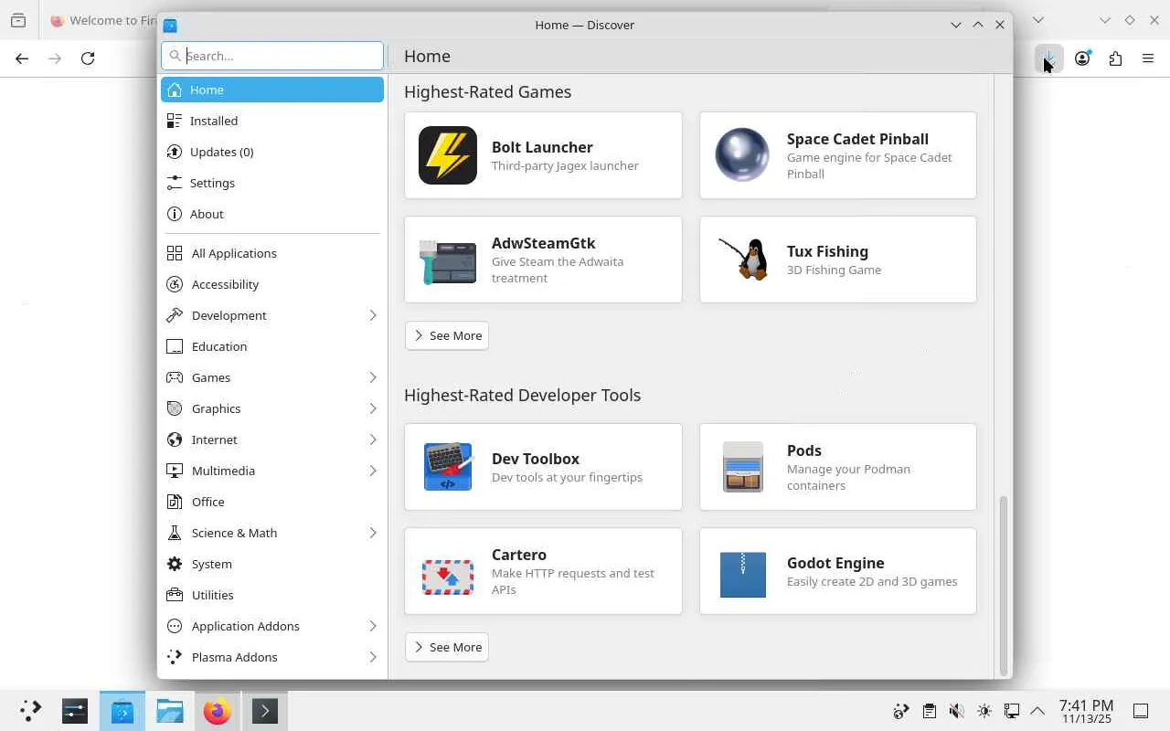Open the Installed apps page
This screenshot has width=1170, height=731.
point(272,121)
